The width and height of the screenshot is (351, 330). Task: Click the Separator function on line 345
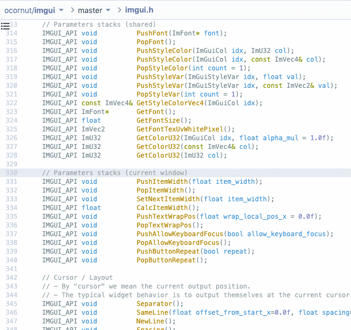154,304
